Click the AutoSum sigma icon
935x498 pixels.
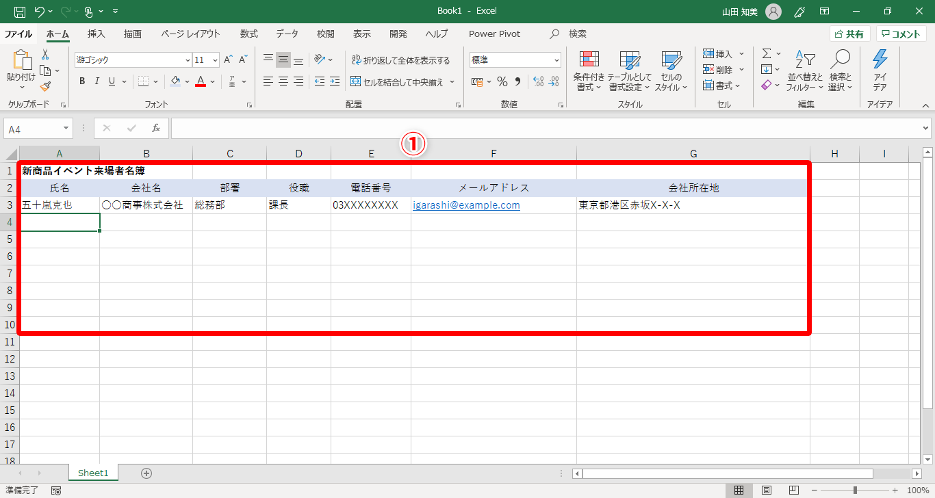tap(767, 53)
